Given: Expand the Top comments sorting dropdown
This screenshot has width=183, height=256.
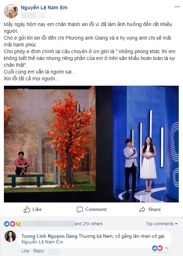Looking at the screenshot, I should pyautogui.click(x=162, y=224).
